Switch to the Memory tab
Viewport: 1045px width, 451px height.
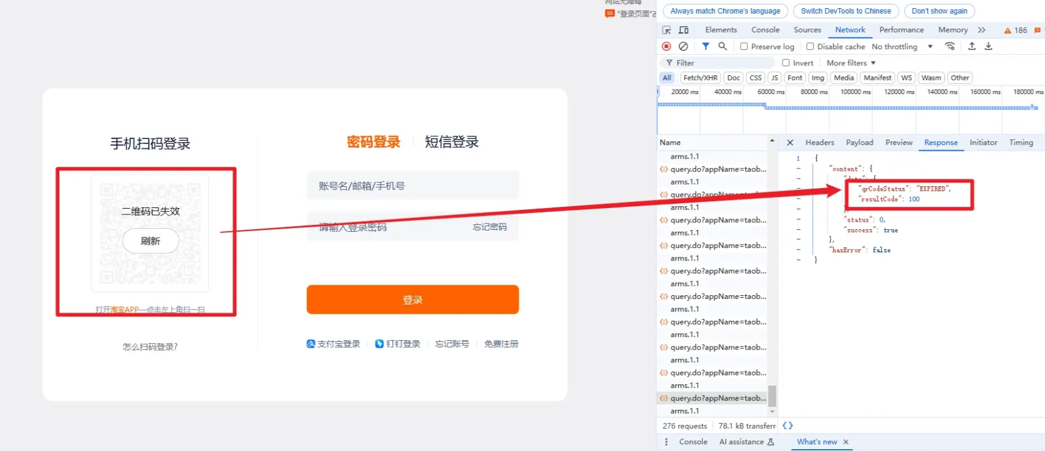(x=953, y=30)
